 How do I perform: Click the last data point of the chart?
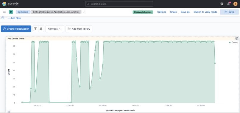coord(215,63)
